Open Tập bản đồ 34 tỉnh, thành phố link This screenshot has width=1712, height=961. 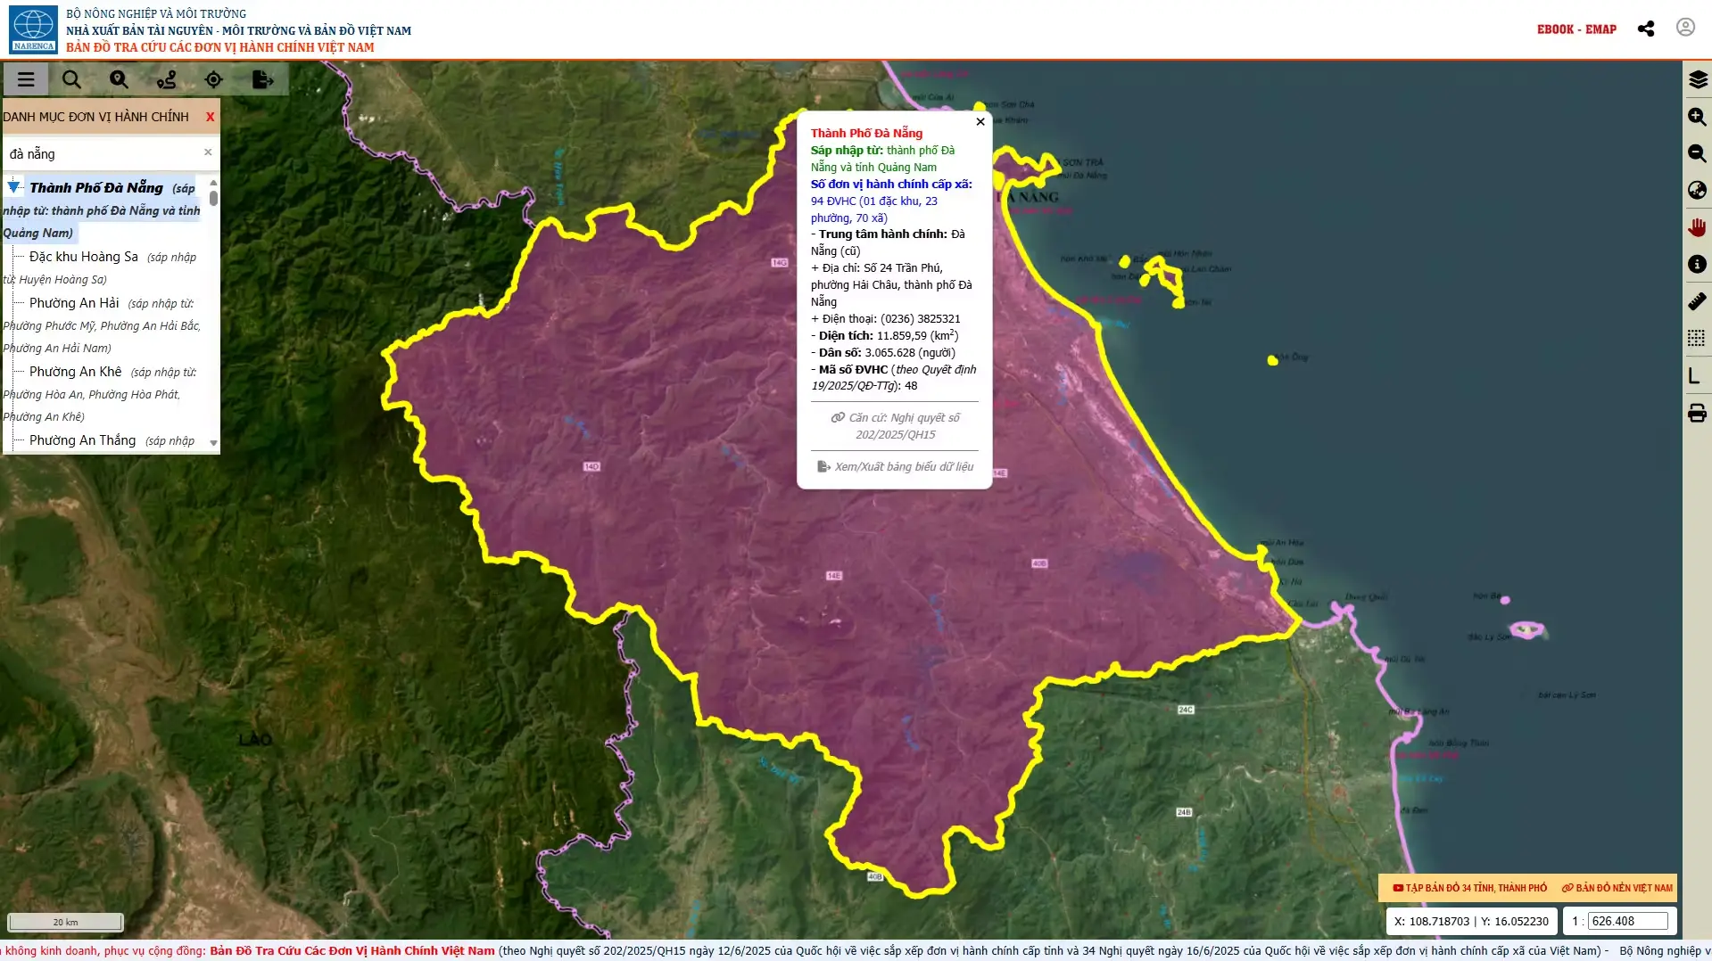(x=1469, y=888)
